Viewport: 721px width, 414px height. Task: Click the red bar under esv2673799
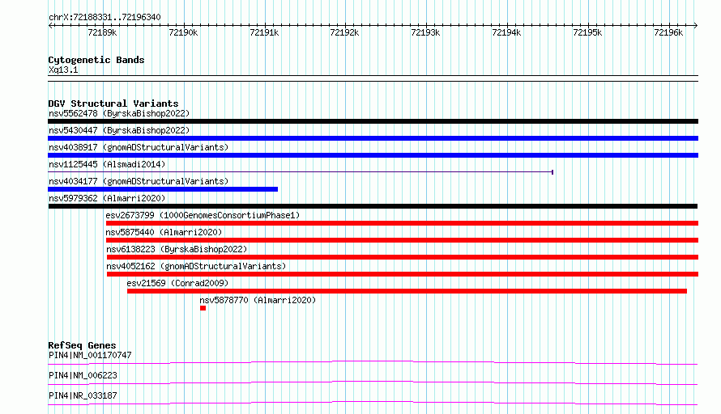point(402,223)
